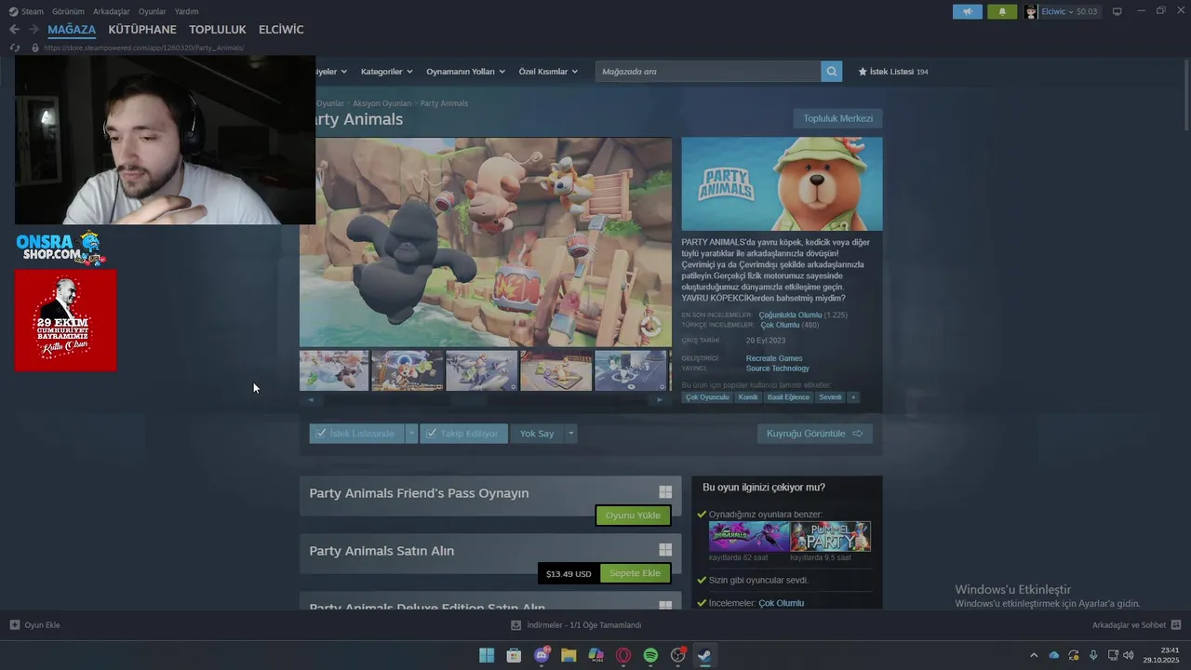Click the Komik tag
This screenshot has width=1191, height=670.
(748, 397)
